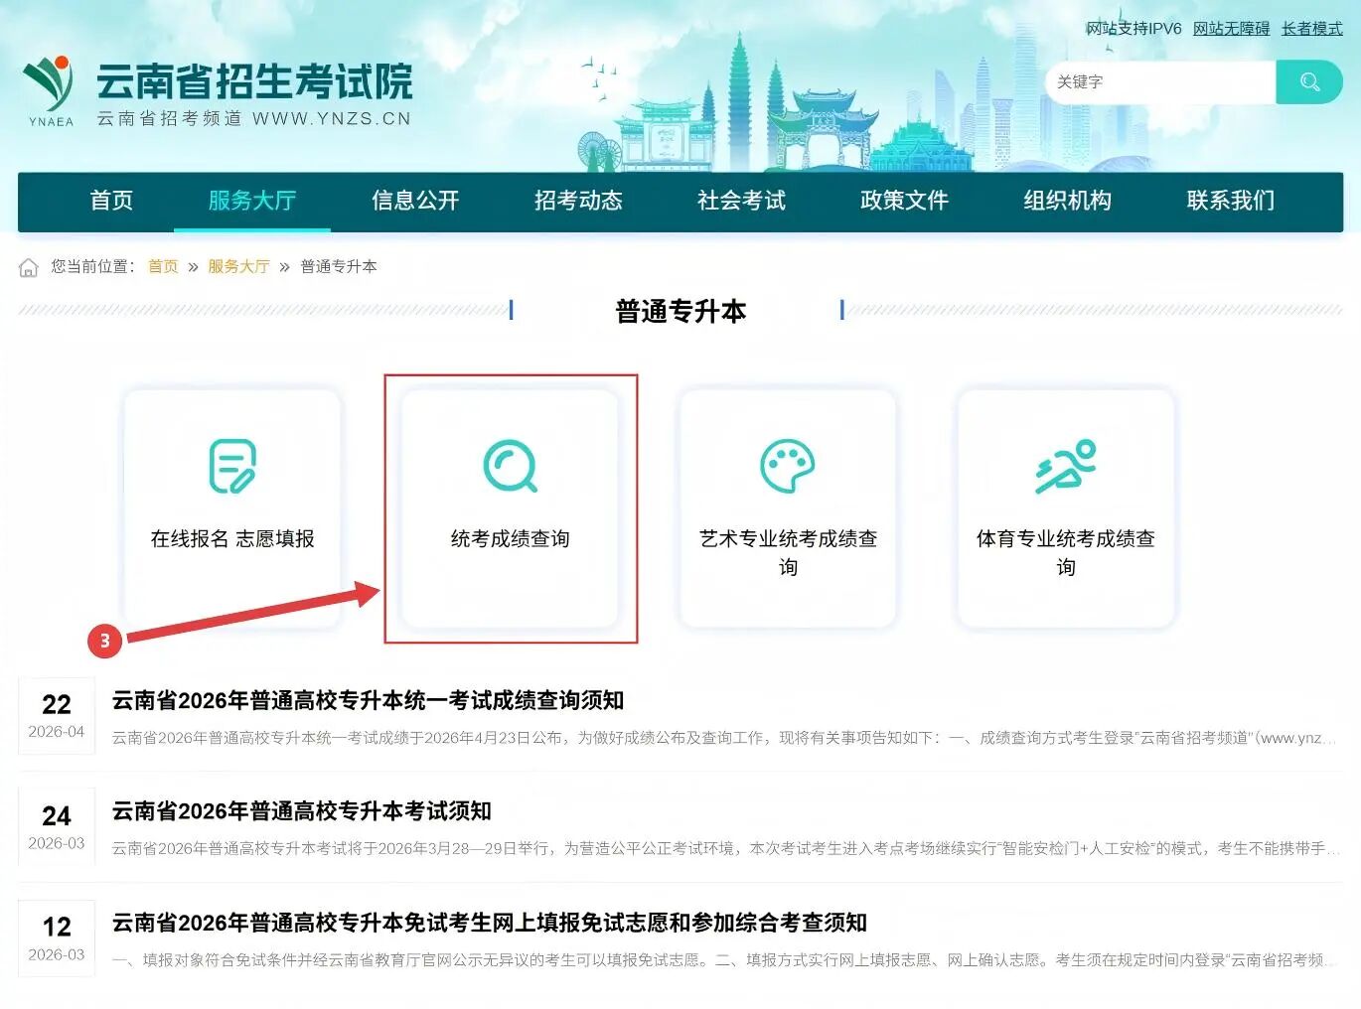Open 政策文件 from the navigation bar
The height and width of the screenshot is (1009, 1361).
point(904,201)
